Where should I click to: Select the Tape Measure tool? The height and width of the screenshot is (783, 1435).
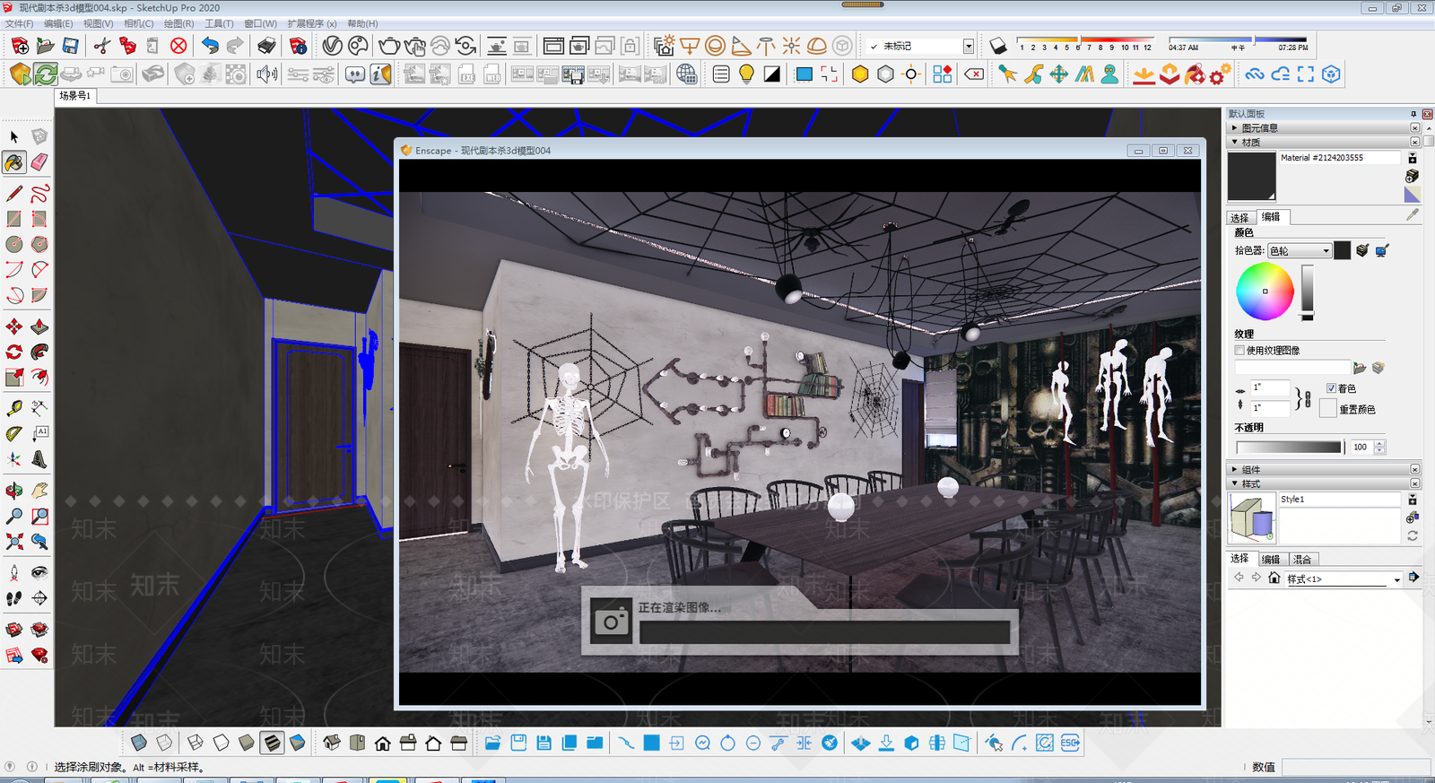click(x=14, y=408)
